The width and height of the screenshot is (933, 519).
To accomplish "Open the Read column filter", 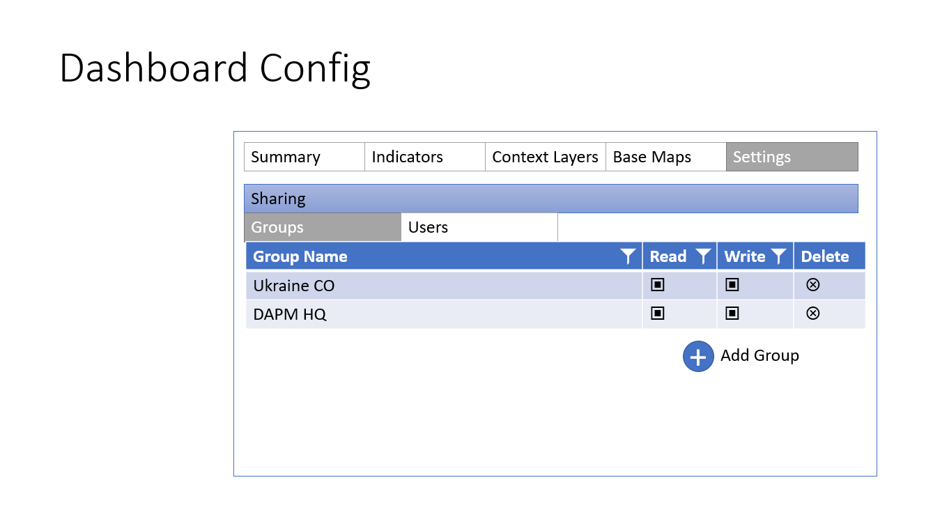I will [x=704, y=256].
